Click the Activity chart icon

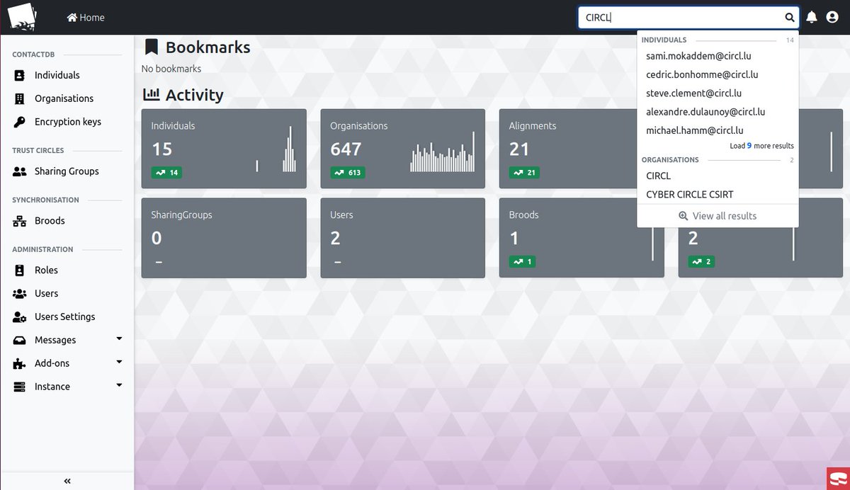pyautogui.click(x=152, y=94)
